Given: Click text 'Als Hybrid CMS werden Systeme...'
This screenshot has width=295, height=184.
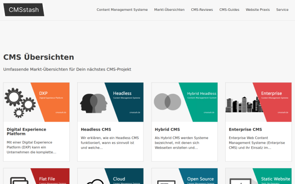Looking at the screenshot, I should pyautogui.click(x=181, y=143).
